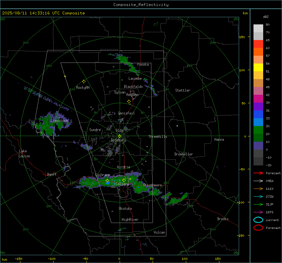Click the dBZ legend heading
This screenshot has width=282, height=263.
tap(266, 17)
